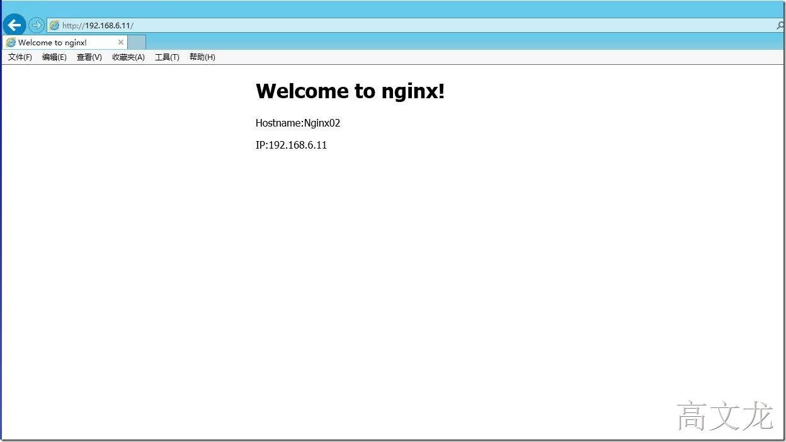Open the 查看(V) menu
The height and width of the screenshot is (442, 786).
tap(89, 57)
